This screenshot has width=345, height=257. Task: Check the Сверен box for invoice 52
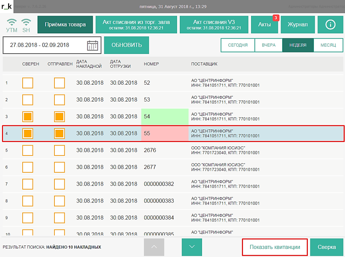[28, 83]
